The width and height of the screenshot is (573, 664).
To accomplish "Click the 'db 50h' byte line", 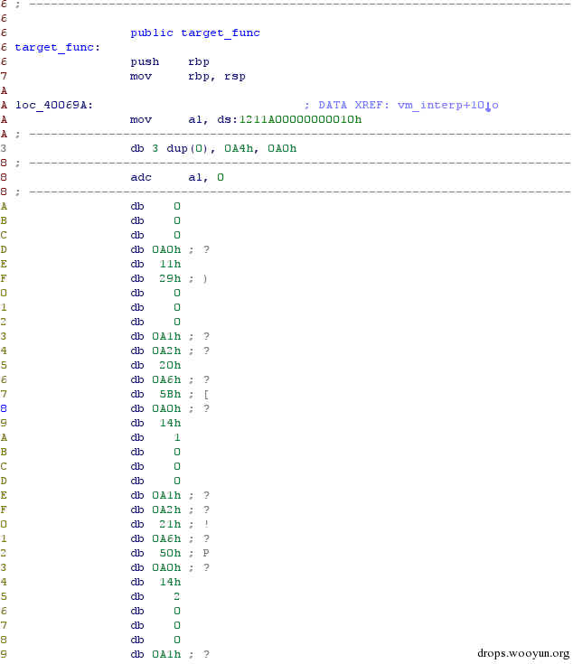I will click(x=170, y=553).
